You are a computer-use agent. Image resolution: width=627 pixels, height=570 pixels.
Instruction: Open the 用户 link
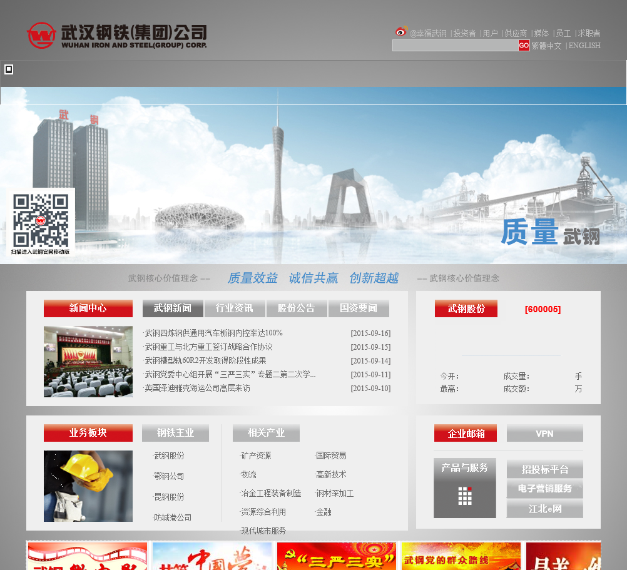pyautogui.click(x=490, y=33)
